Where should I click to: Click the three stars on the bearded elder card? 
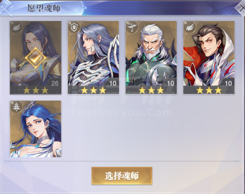coord(151,90)
